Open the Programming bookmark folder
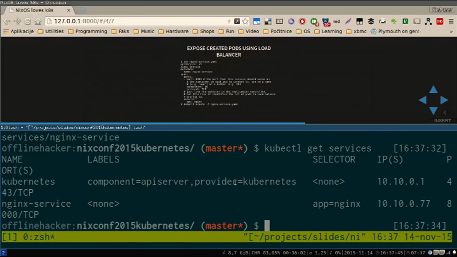 87,31
